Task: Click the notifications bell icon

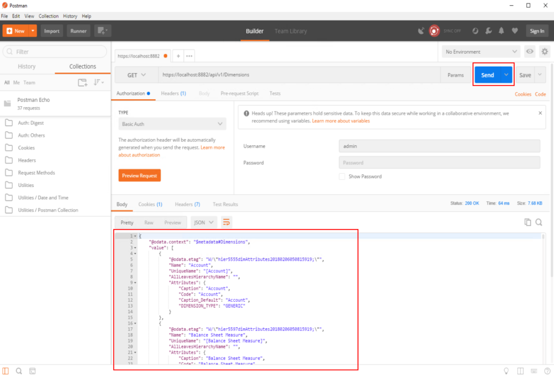Action: (502, 31)
